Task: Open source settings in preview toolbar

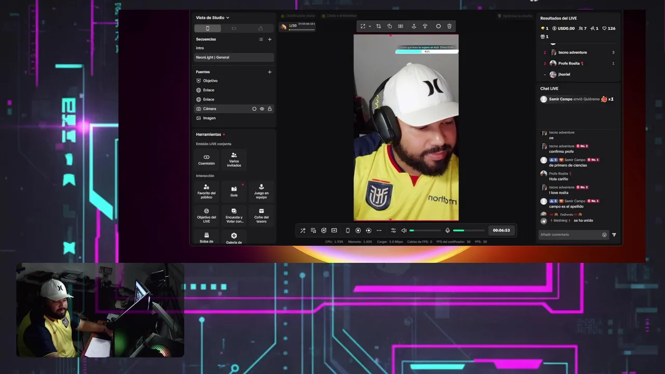Action: pyautogui.click(x=438, y=26)
